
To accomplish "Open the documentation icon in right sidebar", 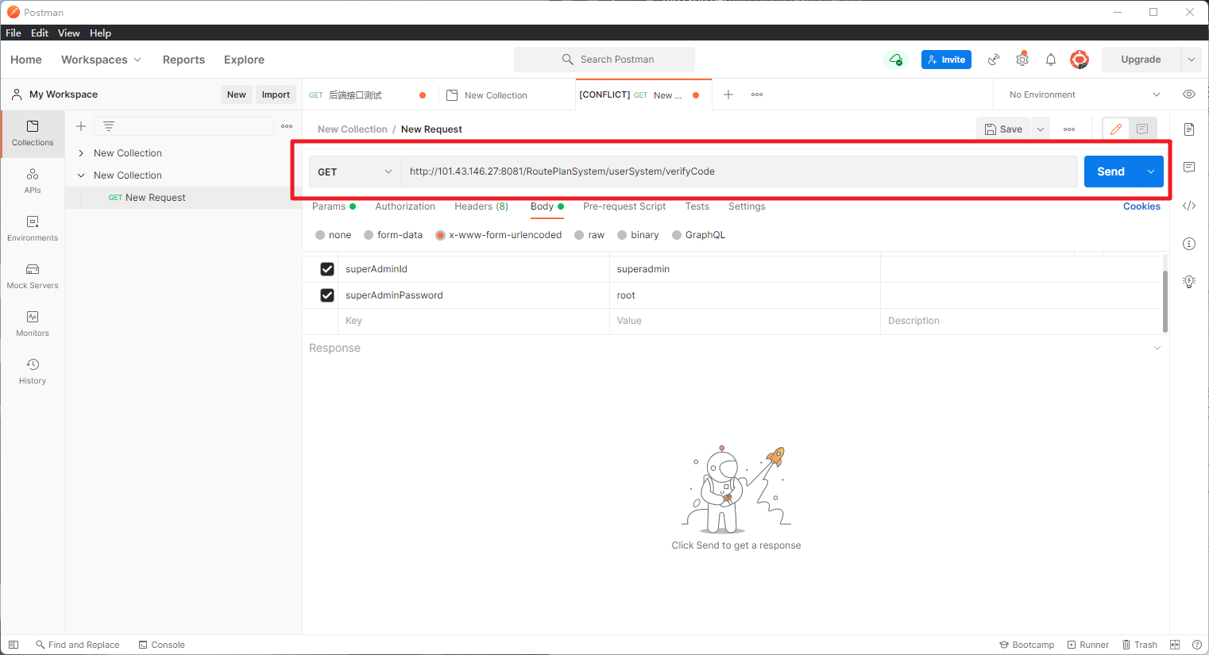I will pyautogui.click(x=1189, y=129).
